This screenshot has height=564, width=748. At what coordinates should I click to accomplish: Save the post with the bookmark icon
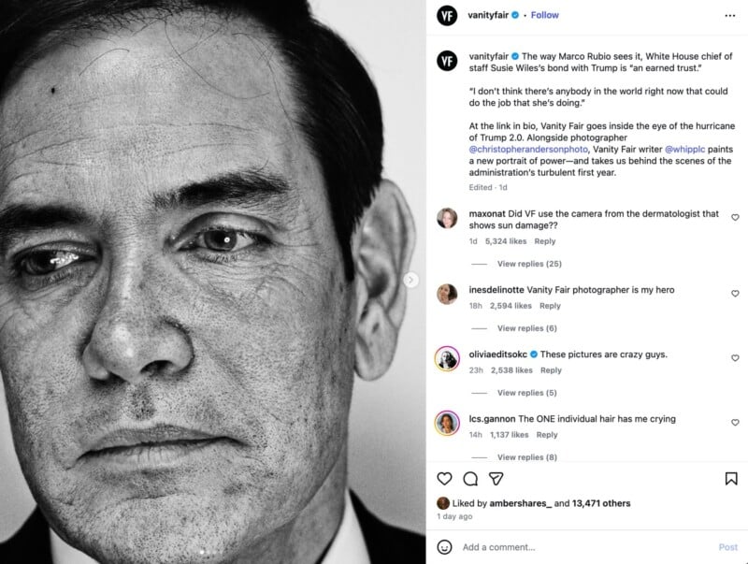click(731, 479)
